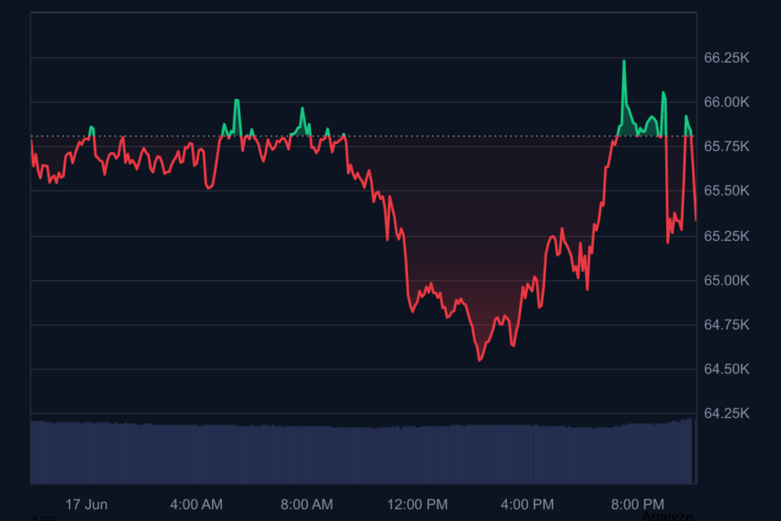
Task: Click the 17 Jun date label
Action: 87,504
